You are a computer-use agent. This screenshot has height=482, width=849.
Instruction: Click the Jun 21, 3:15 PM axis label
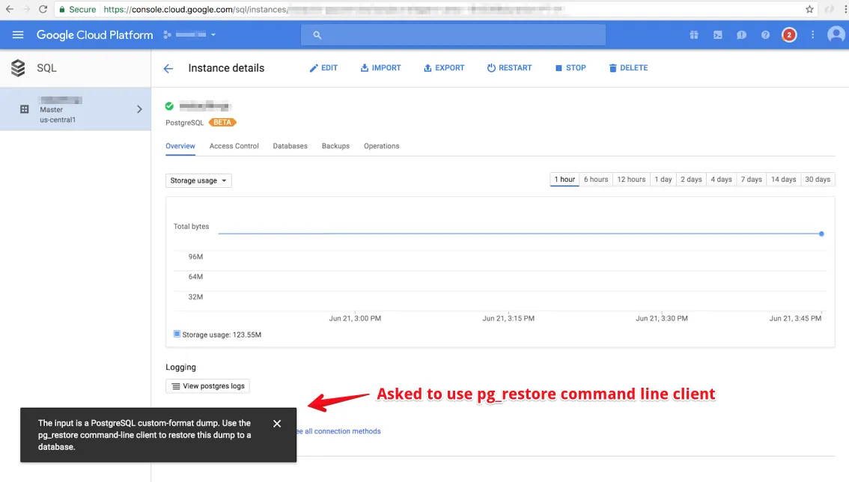click(x=508, y=318)
